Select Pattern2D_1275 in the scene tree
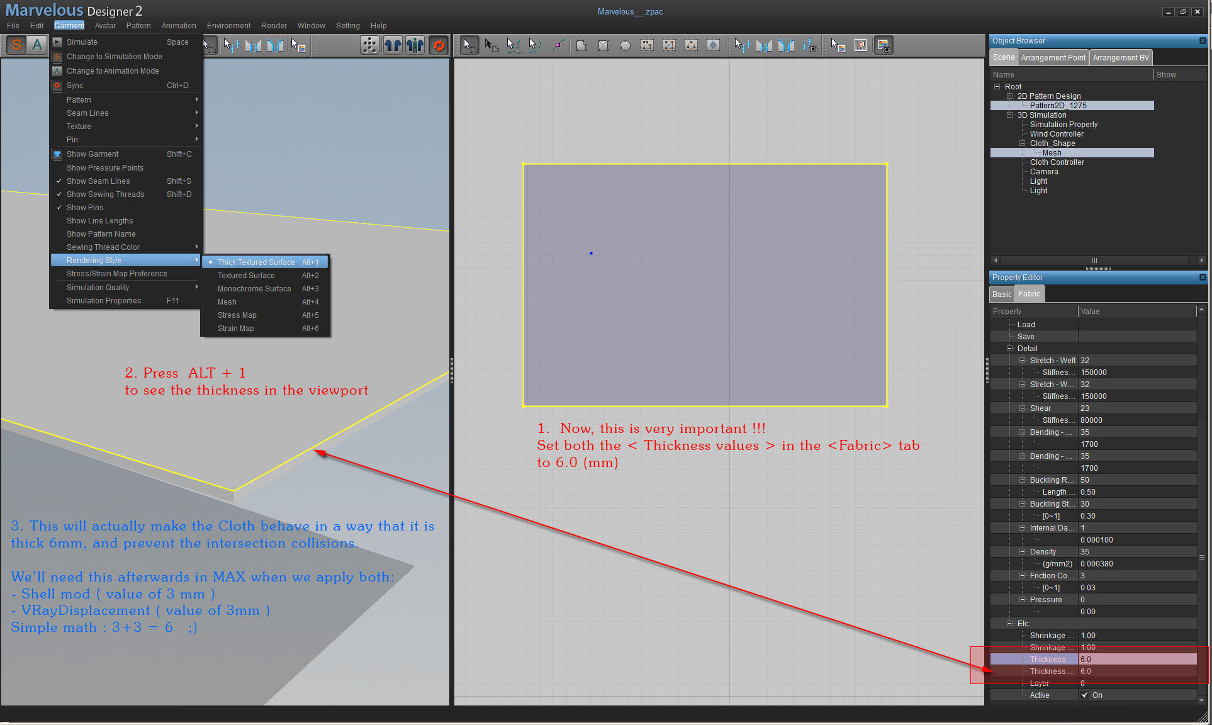Image resolution: width=1212 pixels, height=725 pixels. point(1058,106)
